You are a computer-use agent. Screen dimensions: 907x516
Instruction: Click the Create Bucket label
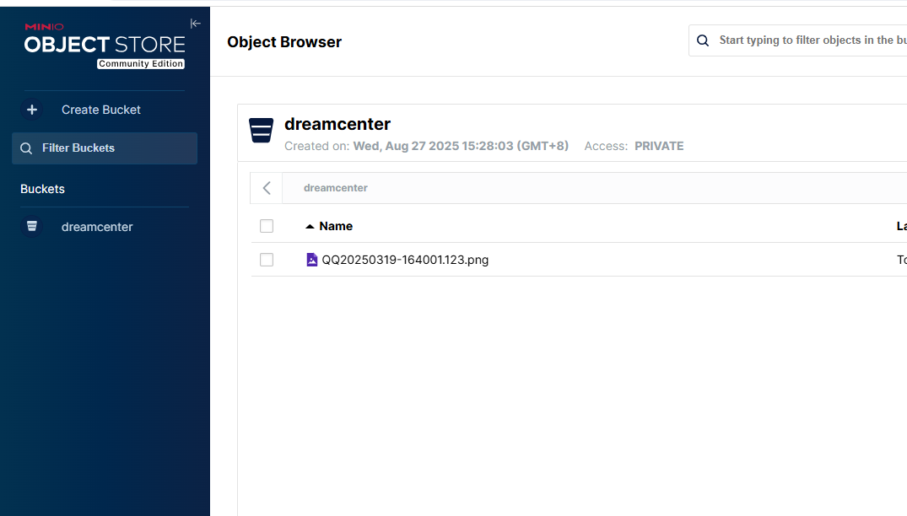tap(101, 110)
